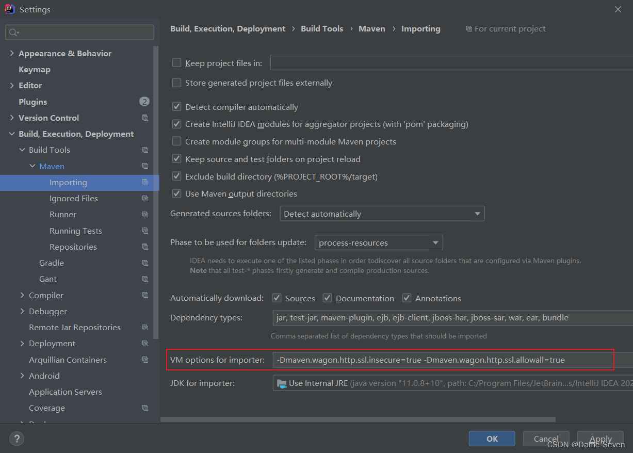Click project-level icon beside Deployment
633x453 pixels.
[x=145, y=344]
